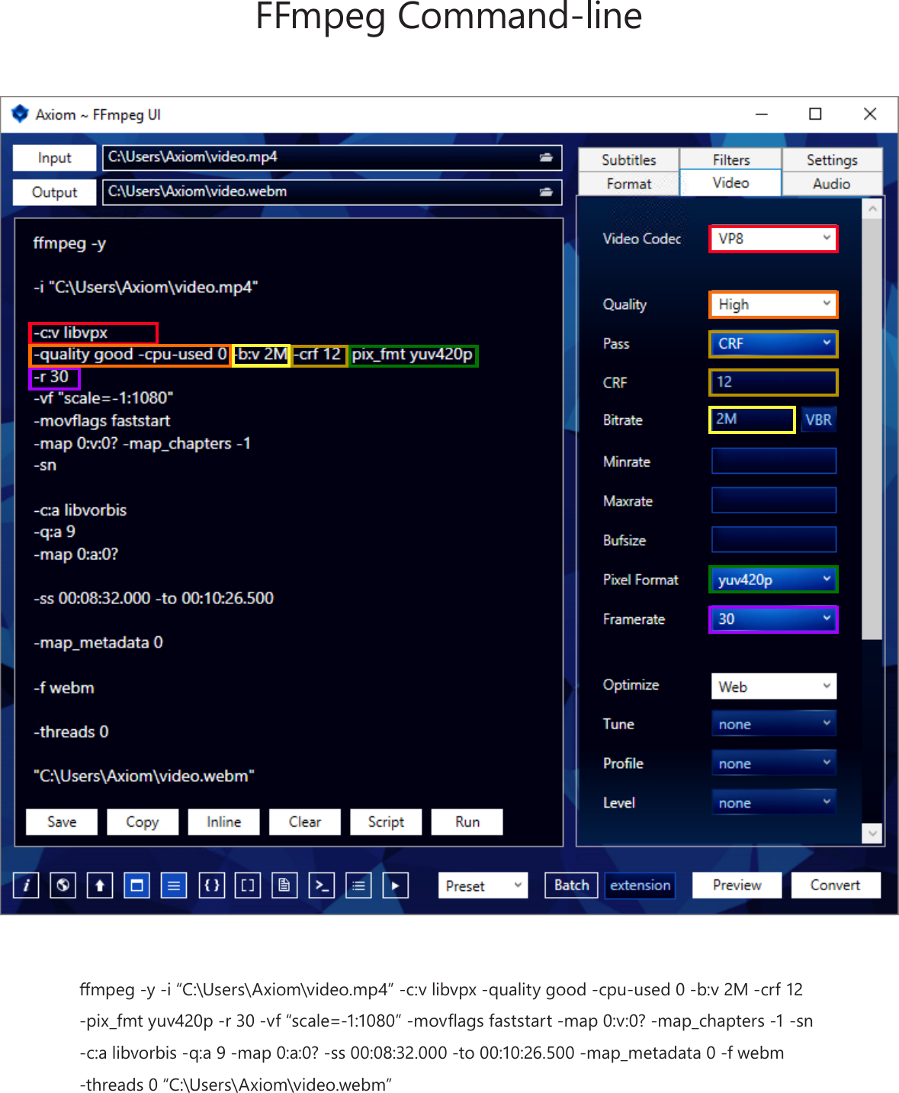Click the Input button
Screen dimensions: 899x1093
tap(55, 158)
